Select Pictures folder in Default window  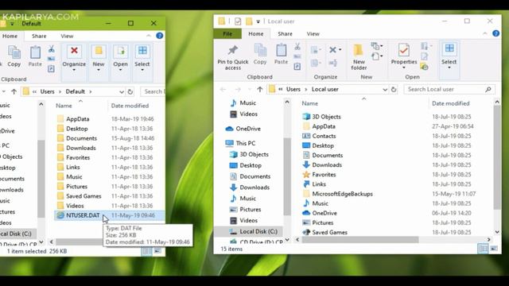76,187
